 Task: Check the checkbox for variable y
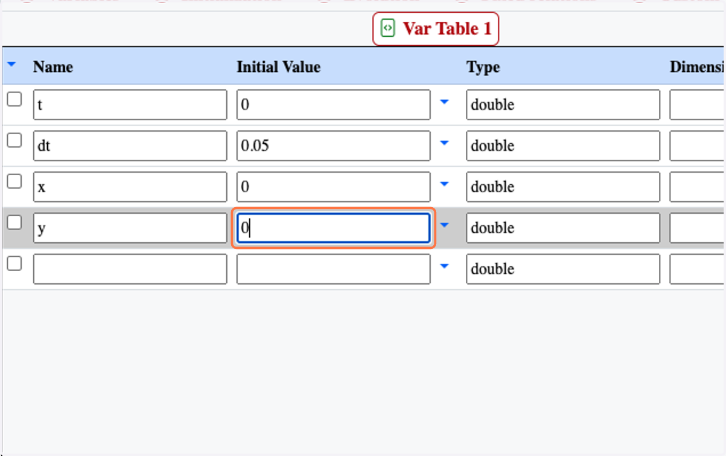coord(14,223)
